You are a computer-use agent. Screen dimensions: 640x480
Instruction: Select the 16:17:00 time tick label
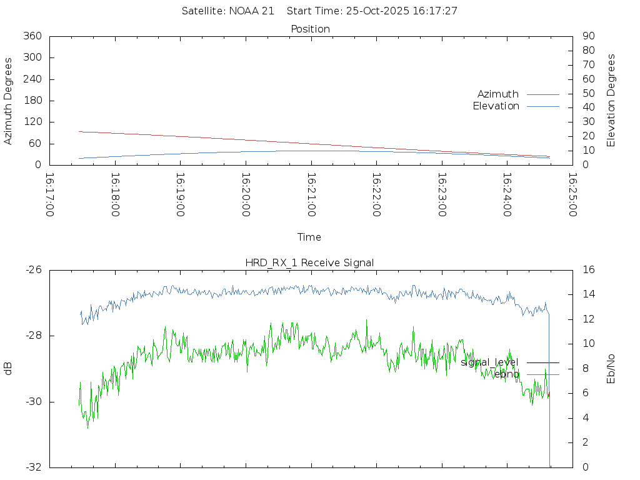(x=50, y=195)
